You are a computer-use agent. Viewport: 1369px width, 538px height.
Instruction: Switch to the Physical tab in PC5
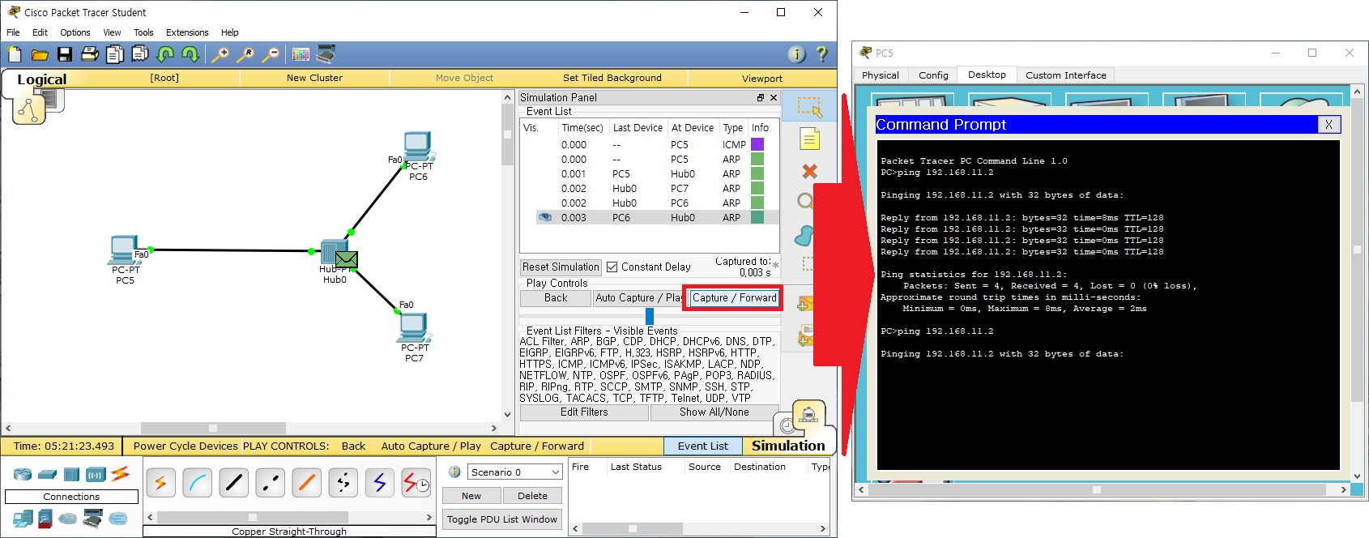click(881, 75)
